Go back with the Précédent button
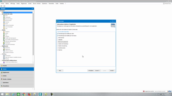172x96 pixels. tap(91, 71)
